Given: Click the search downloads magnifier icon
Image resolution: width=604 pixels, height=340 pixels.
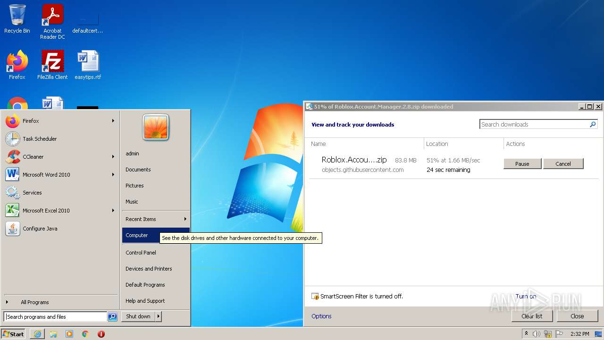Looking at the screenshot, I should [593, 124].
